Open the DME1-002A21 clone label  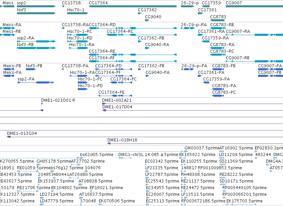click(117, 100)
